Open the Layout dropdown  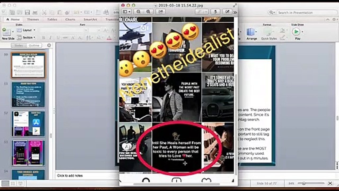coord(26,30)
